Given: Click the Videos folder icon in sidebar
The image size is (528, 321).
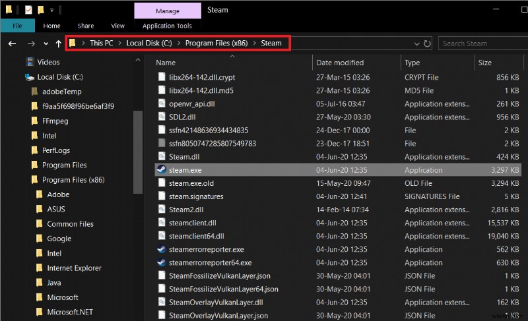Looking at the screenshot, I should 30,62.
